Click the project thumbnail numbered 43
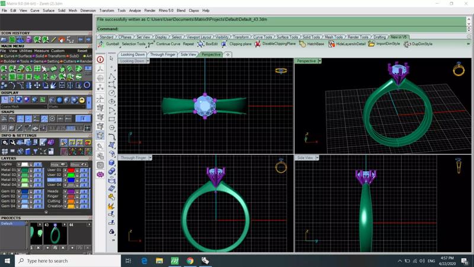474x267 pixels. point(55,234)
